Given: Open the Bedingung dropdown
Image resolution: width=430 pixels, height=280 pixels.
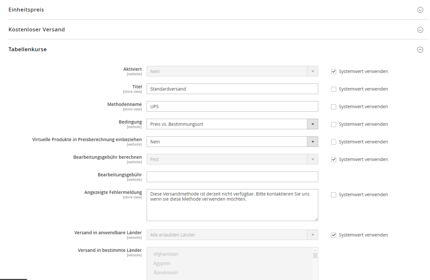Looking at the screenshot, I should 232,124.
